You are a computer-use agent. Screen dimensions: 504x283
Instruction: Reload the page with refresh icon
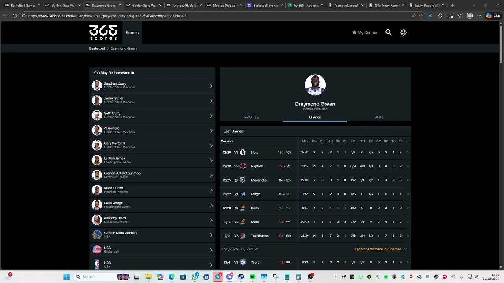15,16
